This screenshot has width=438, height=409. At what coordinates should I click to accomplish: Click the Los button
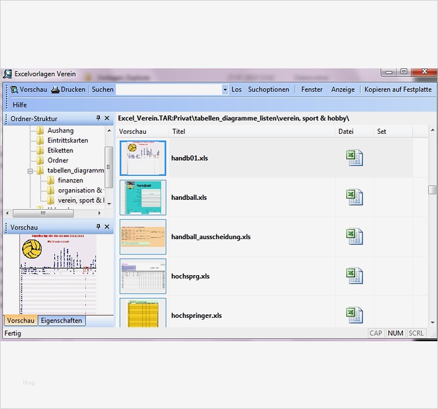237,89
